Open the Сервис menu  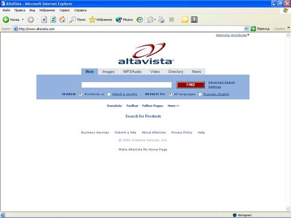click(66, 10)
